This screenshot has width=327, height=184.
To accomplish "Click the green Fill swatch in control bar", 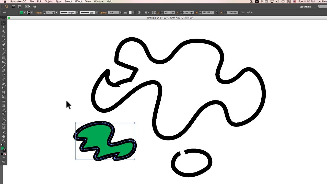I will [21, 13].
